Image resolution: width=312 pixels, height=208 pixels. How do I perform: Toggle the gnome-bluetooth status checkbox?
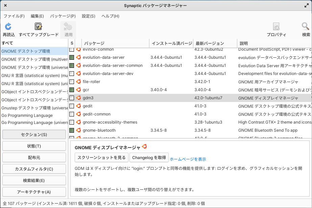coord(72,130)
